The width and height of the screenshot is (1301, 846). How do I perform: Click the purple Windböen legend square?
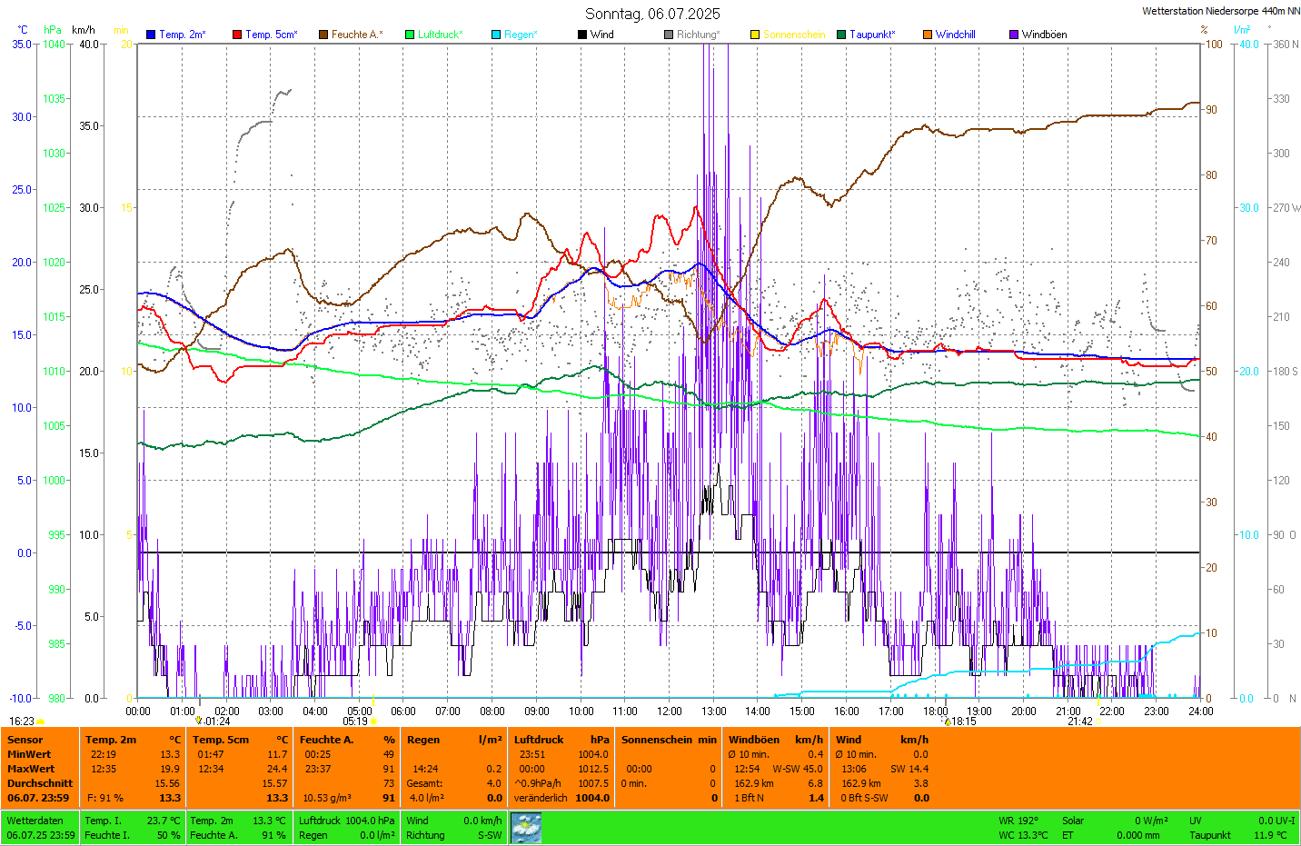[1014, 35]
